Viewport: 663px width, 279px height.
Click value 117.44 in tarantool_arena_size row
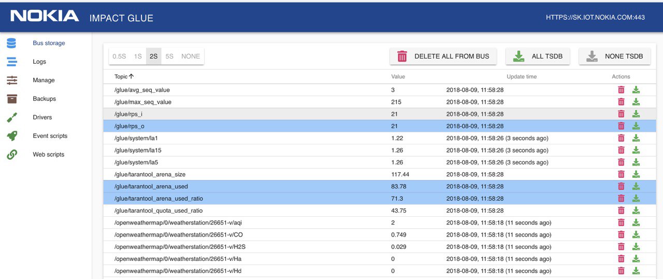click(400, 174)
